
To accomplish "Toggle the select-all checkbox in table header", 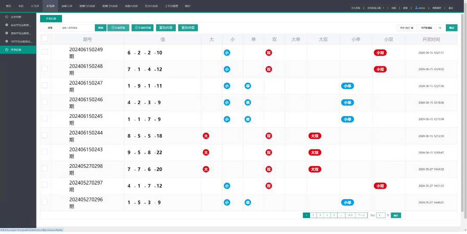I will 45,39.
